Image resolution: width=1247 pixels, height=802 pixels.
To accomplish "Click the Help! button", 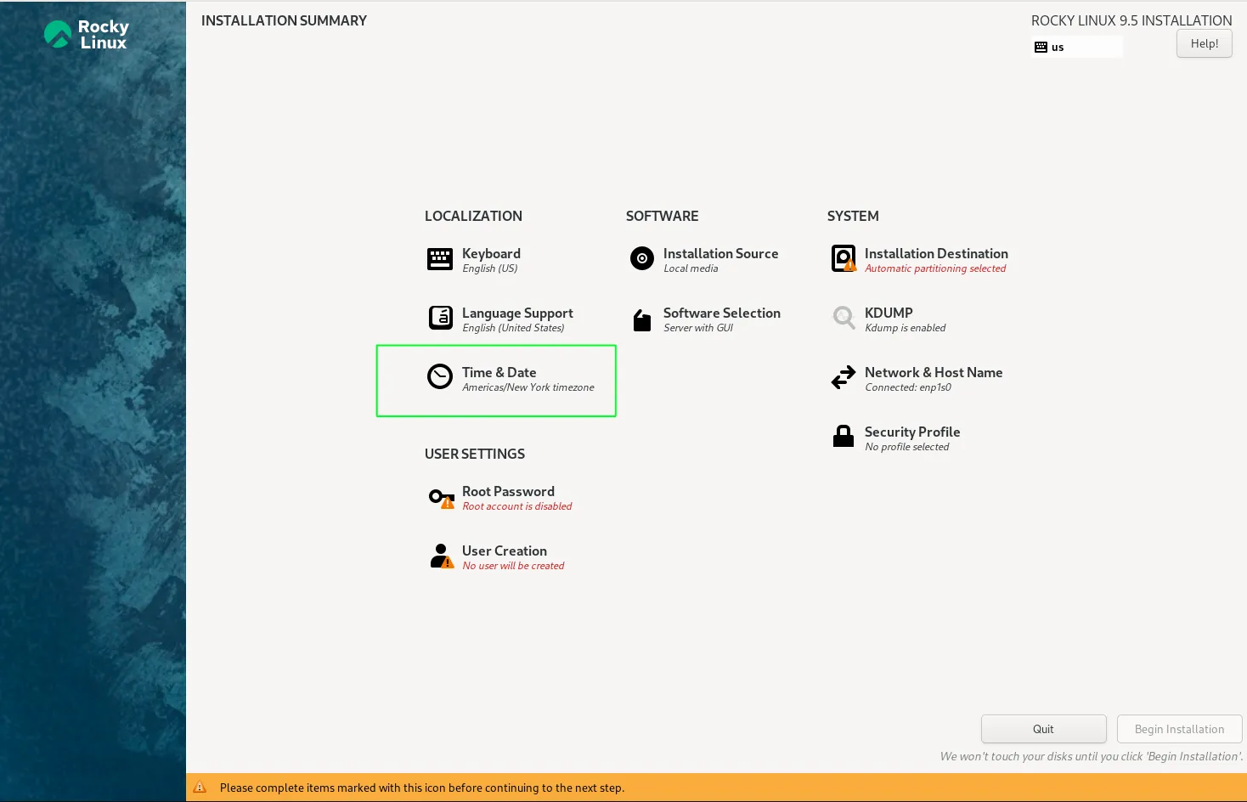I will pos(1204,43).
